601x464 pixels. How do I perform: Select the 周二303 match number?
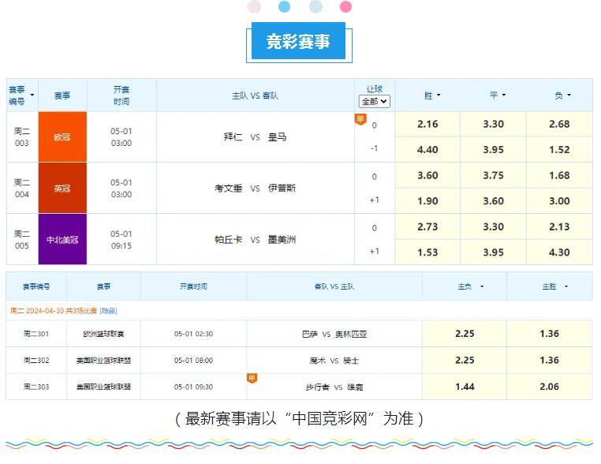click(36, 387)
